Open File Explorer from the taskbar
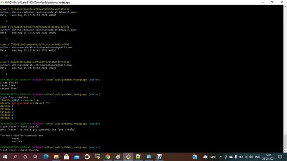 click(x=56, y=157)
